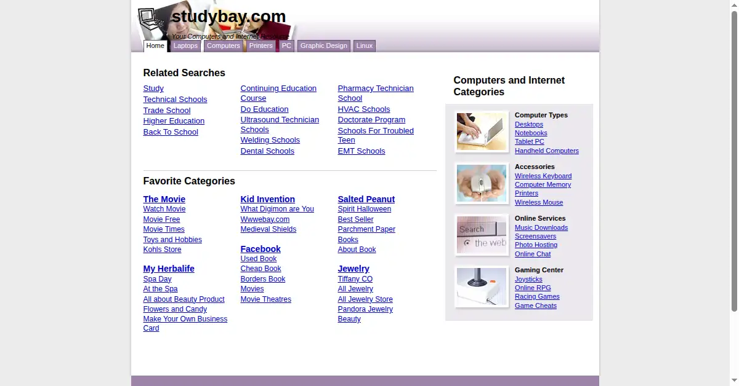This screenshot has height=386, width=739.
Task: Open the My Herbalife category heading
Action: tap(169, 269)
